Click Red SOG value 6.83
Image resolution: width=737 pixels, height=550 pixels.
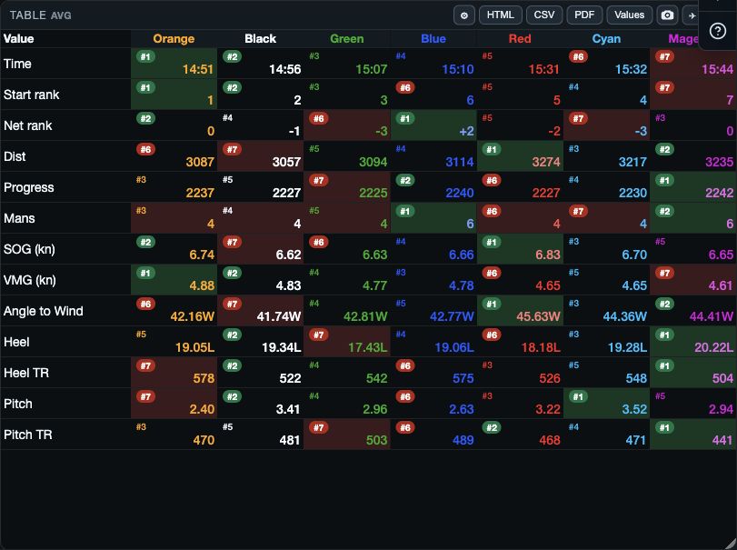click(x=548, y=255)
